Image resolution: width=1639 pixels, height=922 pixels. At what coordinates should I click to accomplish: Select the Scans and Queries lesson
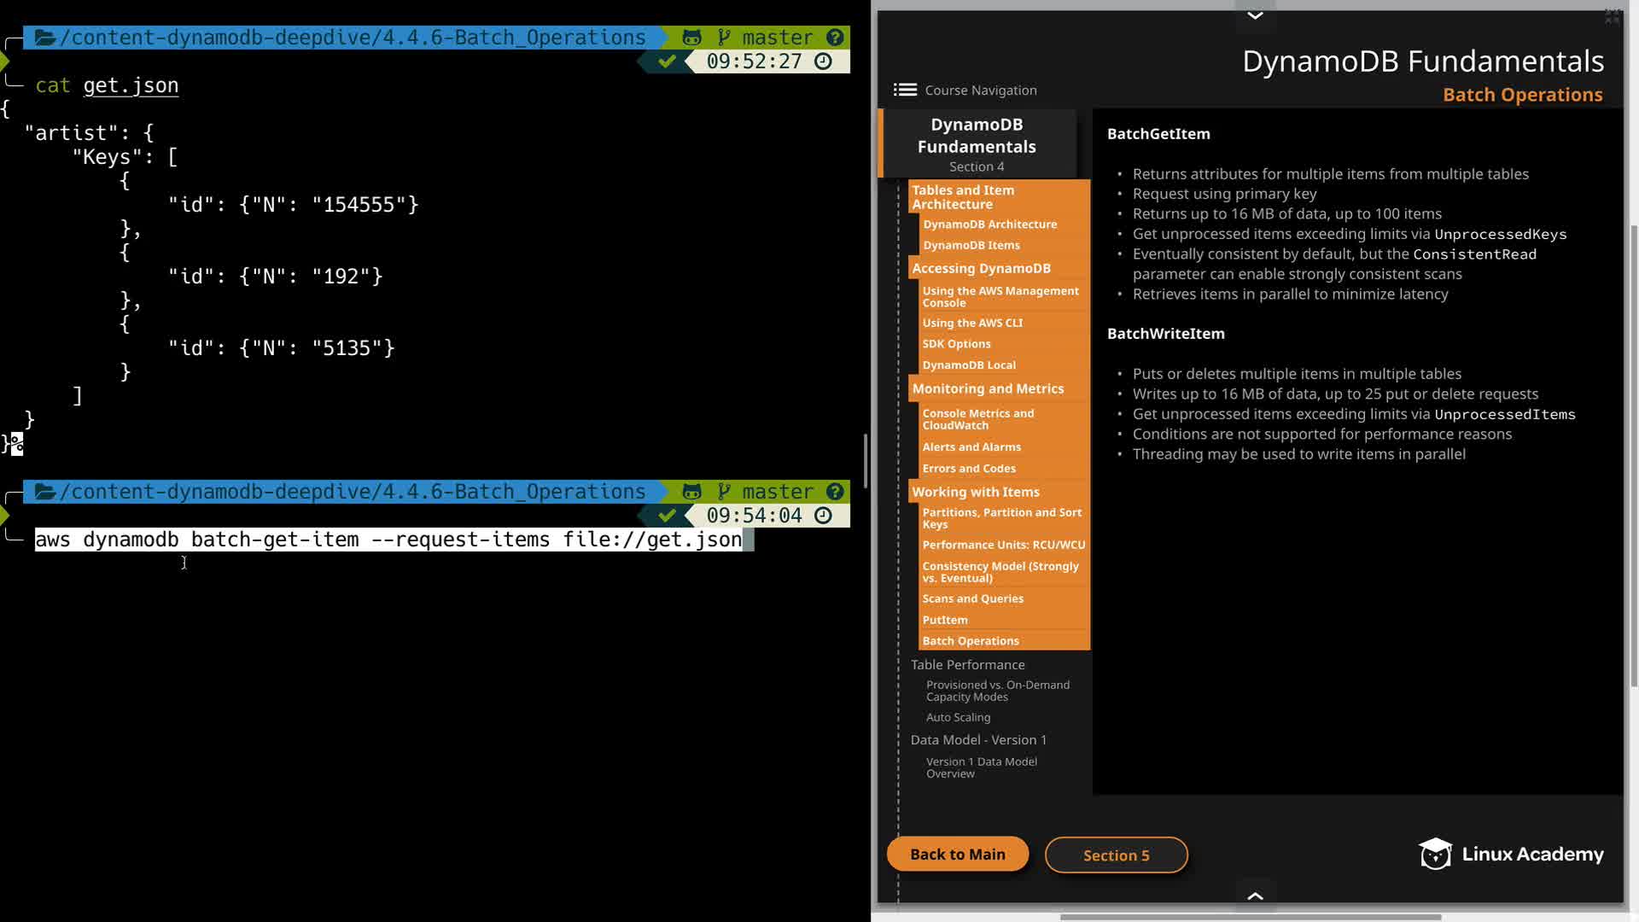tap(972, 598)
